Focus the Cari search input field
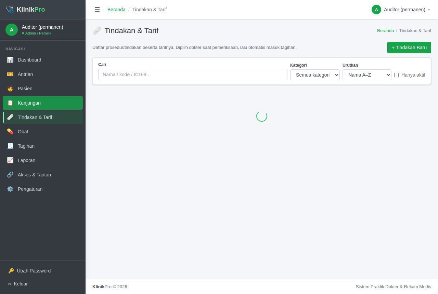 (x=193, y=75)
